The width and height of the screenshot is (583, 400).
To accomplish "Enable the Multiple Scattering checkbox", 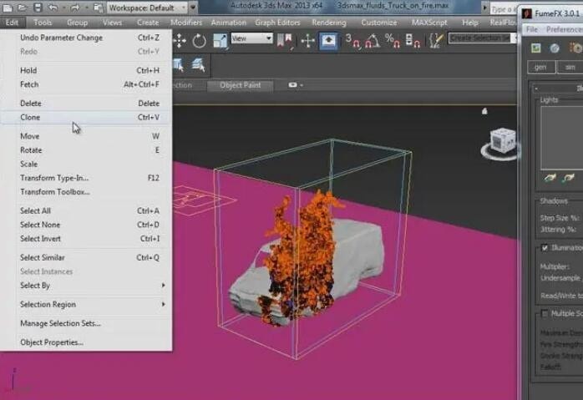I will (x=545, y=313).
